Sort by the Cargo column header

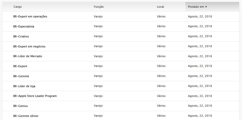pos(18,7)
